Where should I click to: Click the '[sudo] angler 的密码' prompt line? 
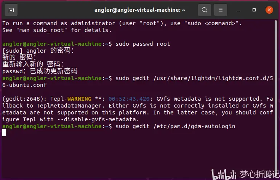coord(38,50)
